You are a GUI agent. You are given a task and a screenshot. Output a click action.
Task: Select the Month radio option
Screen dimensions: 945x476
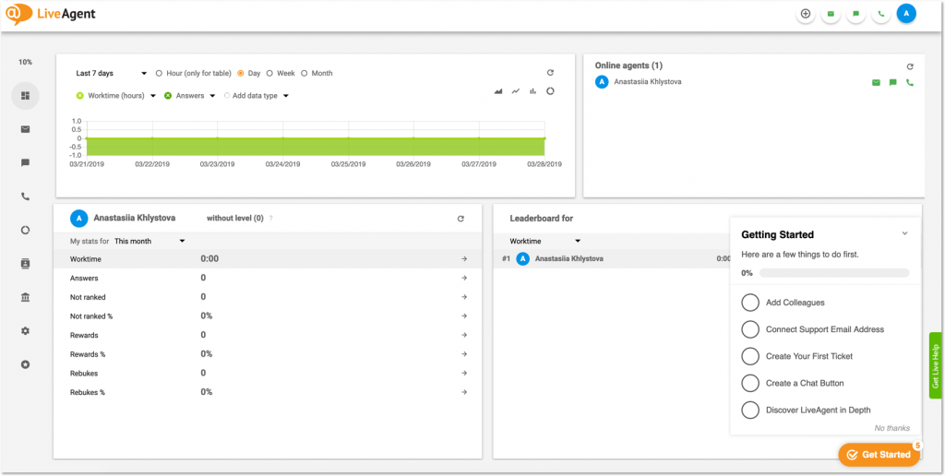point(305,74)
